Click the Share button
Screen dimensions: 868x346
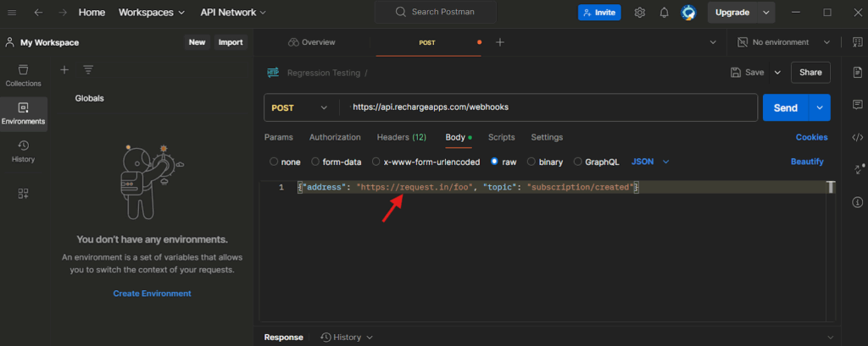810,73
